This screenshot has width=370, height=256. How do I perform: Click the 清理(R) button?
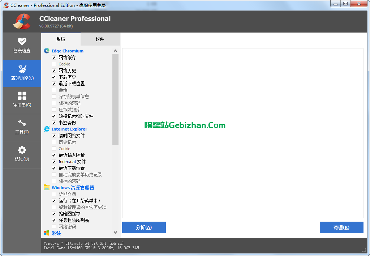point(341,227)
